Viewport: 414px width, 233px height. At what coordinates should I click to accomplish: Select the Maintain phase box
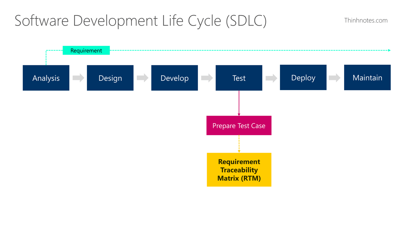(367, 77)
